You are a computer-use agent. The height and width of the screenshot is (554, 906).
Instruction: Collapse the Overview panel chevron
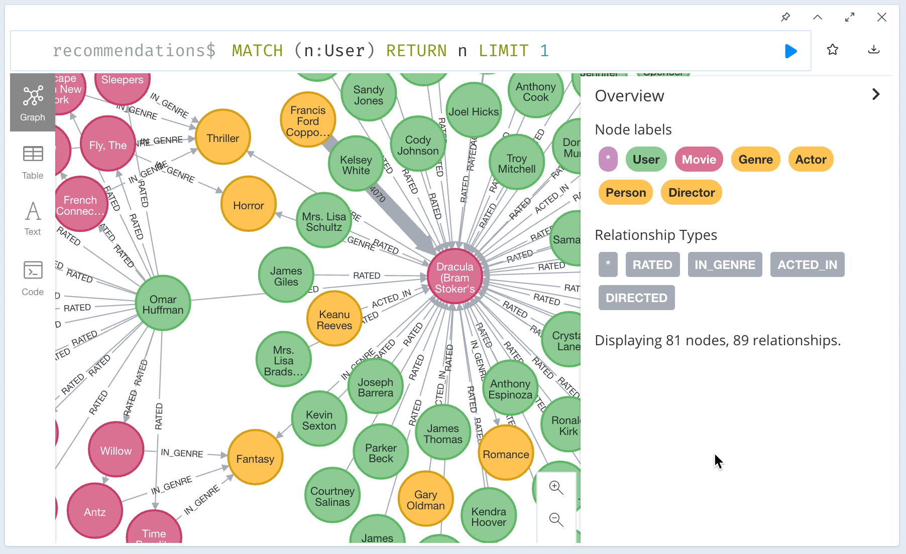tap(876, 94)
